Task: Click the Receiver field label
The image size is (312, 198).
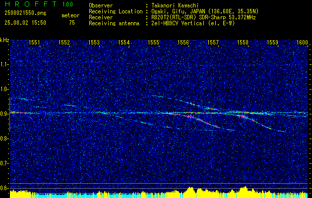Action: pyautogui.click(x=101, y=17)
